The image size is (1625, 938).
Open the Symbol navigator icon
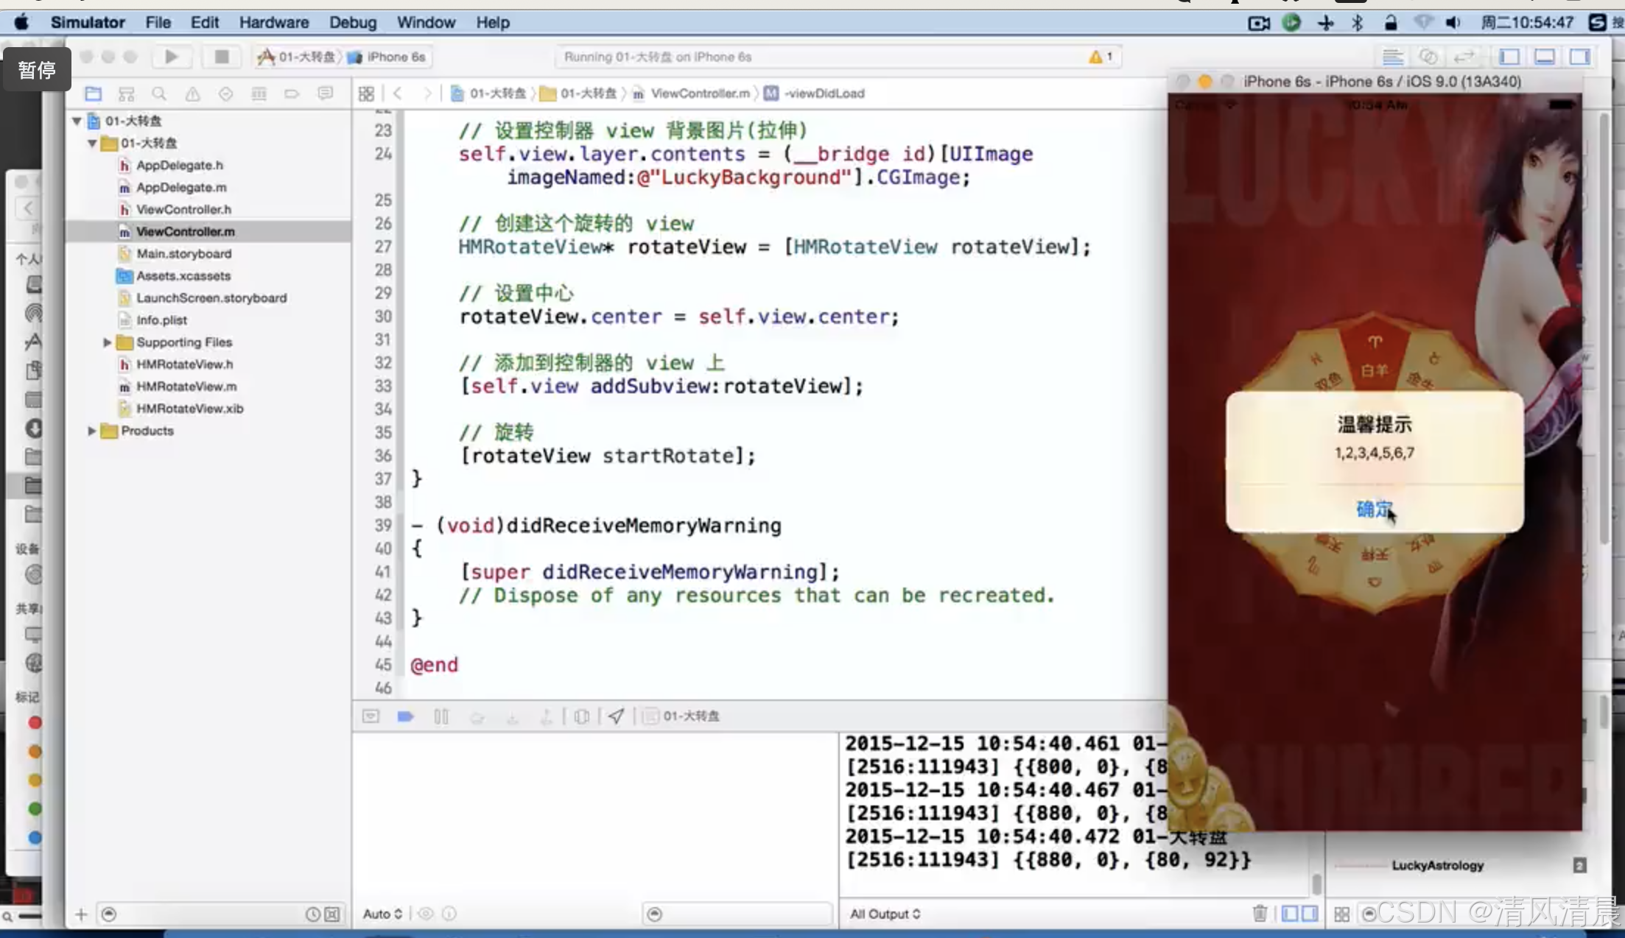click(126, 94)
